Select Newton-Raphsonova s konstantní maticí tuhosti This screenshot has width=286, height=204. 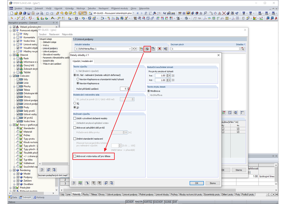coord(78,79)
